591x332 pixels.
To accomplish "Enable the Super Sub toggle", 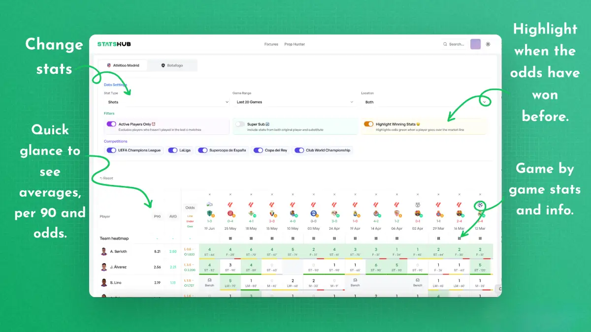I will (x=240, y=124).
